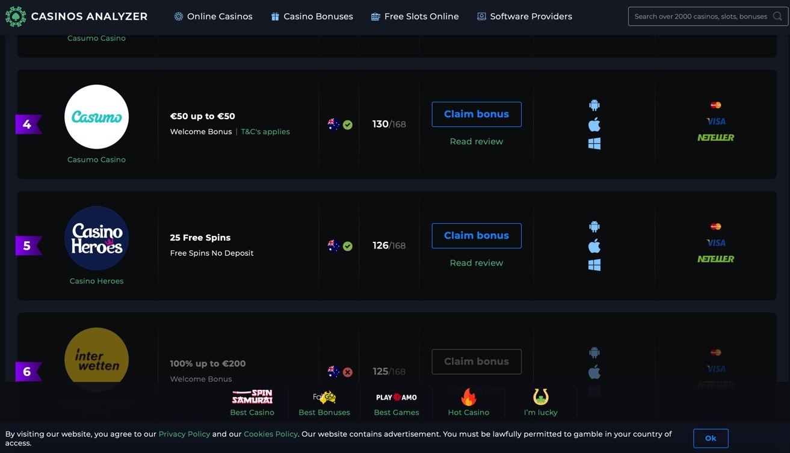Open the Cookies Policy link

(271, 434)
